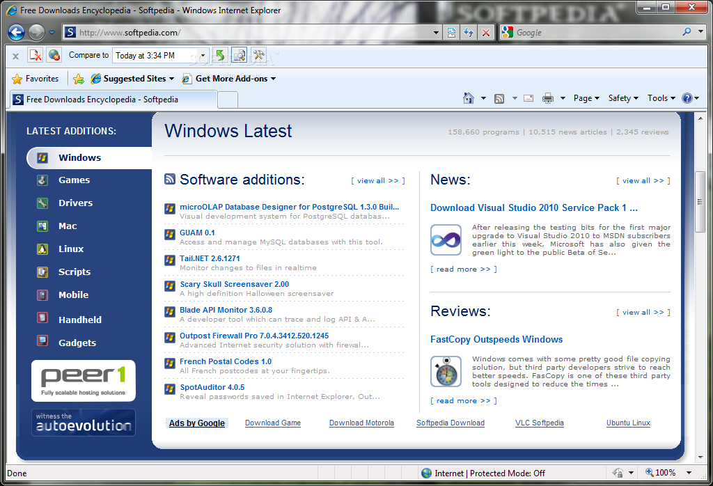The width and height of the screenshot is (713, 486).
Task: Click in the Google search box
Action: coord(596,32)
